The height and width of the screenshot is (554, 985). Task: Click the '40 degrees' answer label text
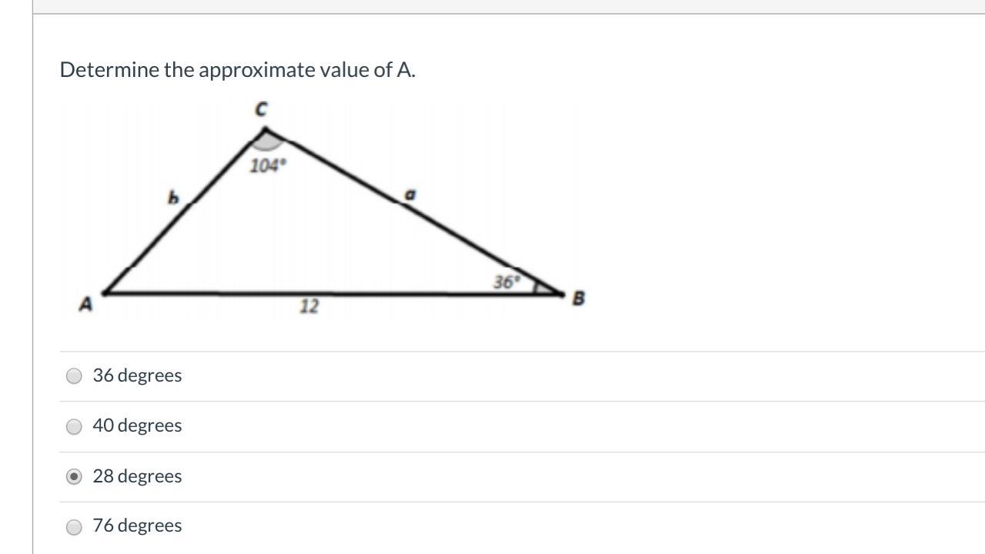pyautogui.click(x=137, y=426)
